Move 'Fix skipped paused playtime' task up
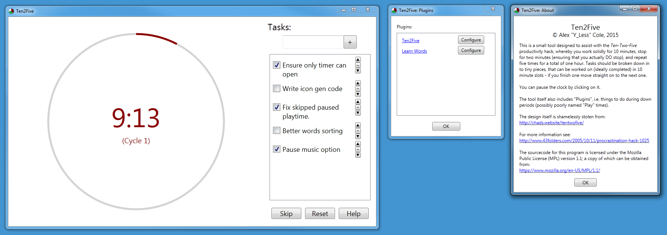Viewport: 667px width, 235px height. tap(358, 102)
